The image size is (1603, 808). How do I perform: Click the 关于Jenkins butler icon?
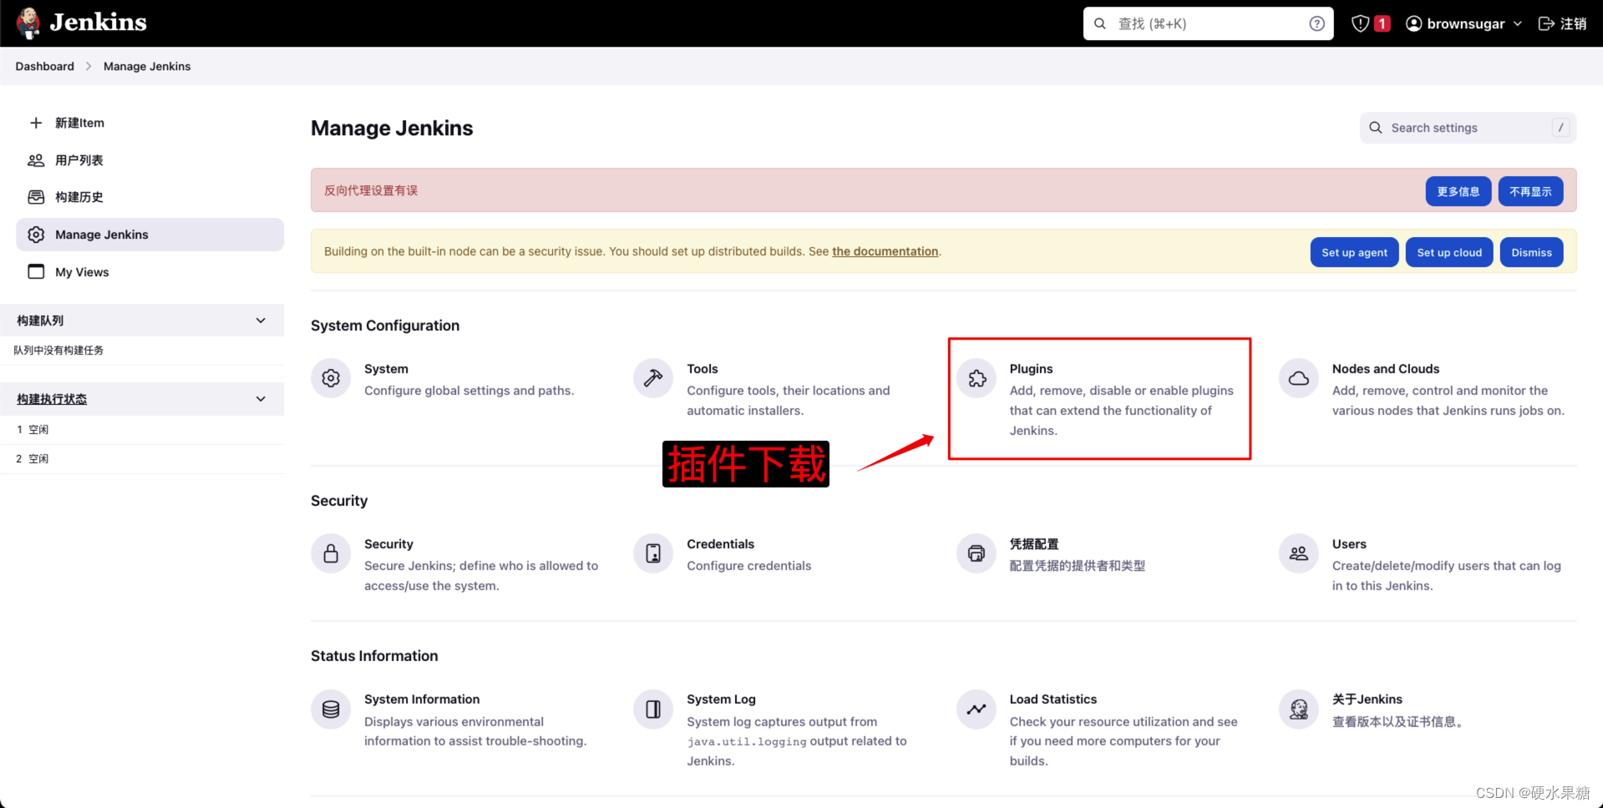pos(1299,710)
